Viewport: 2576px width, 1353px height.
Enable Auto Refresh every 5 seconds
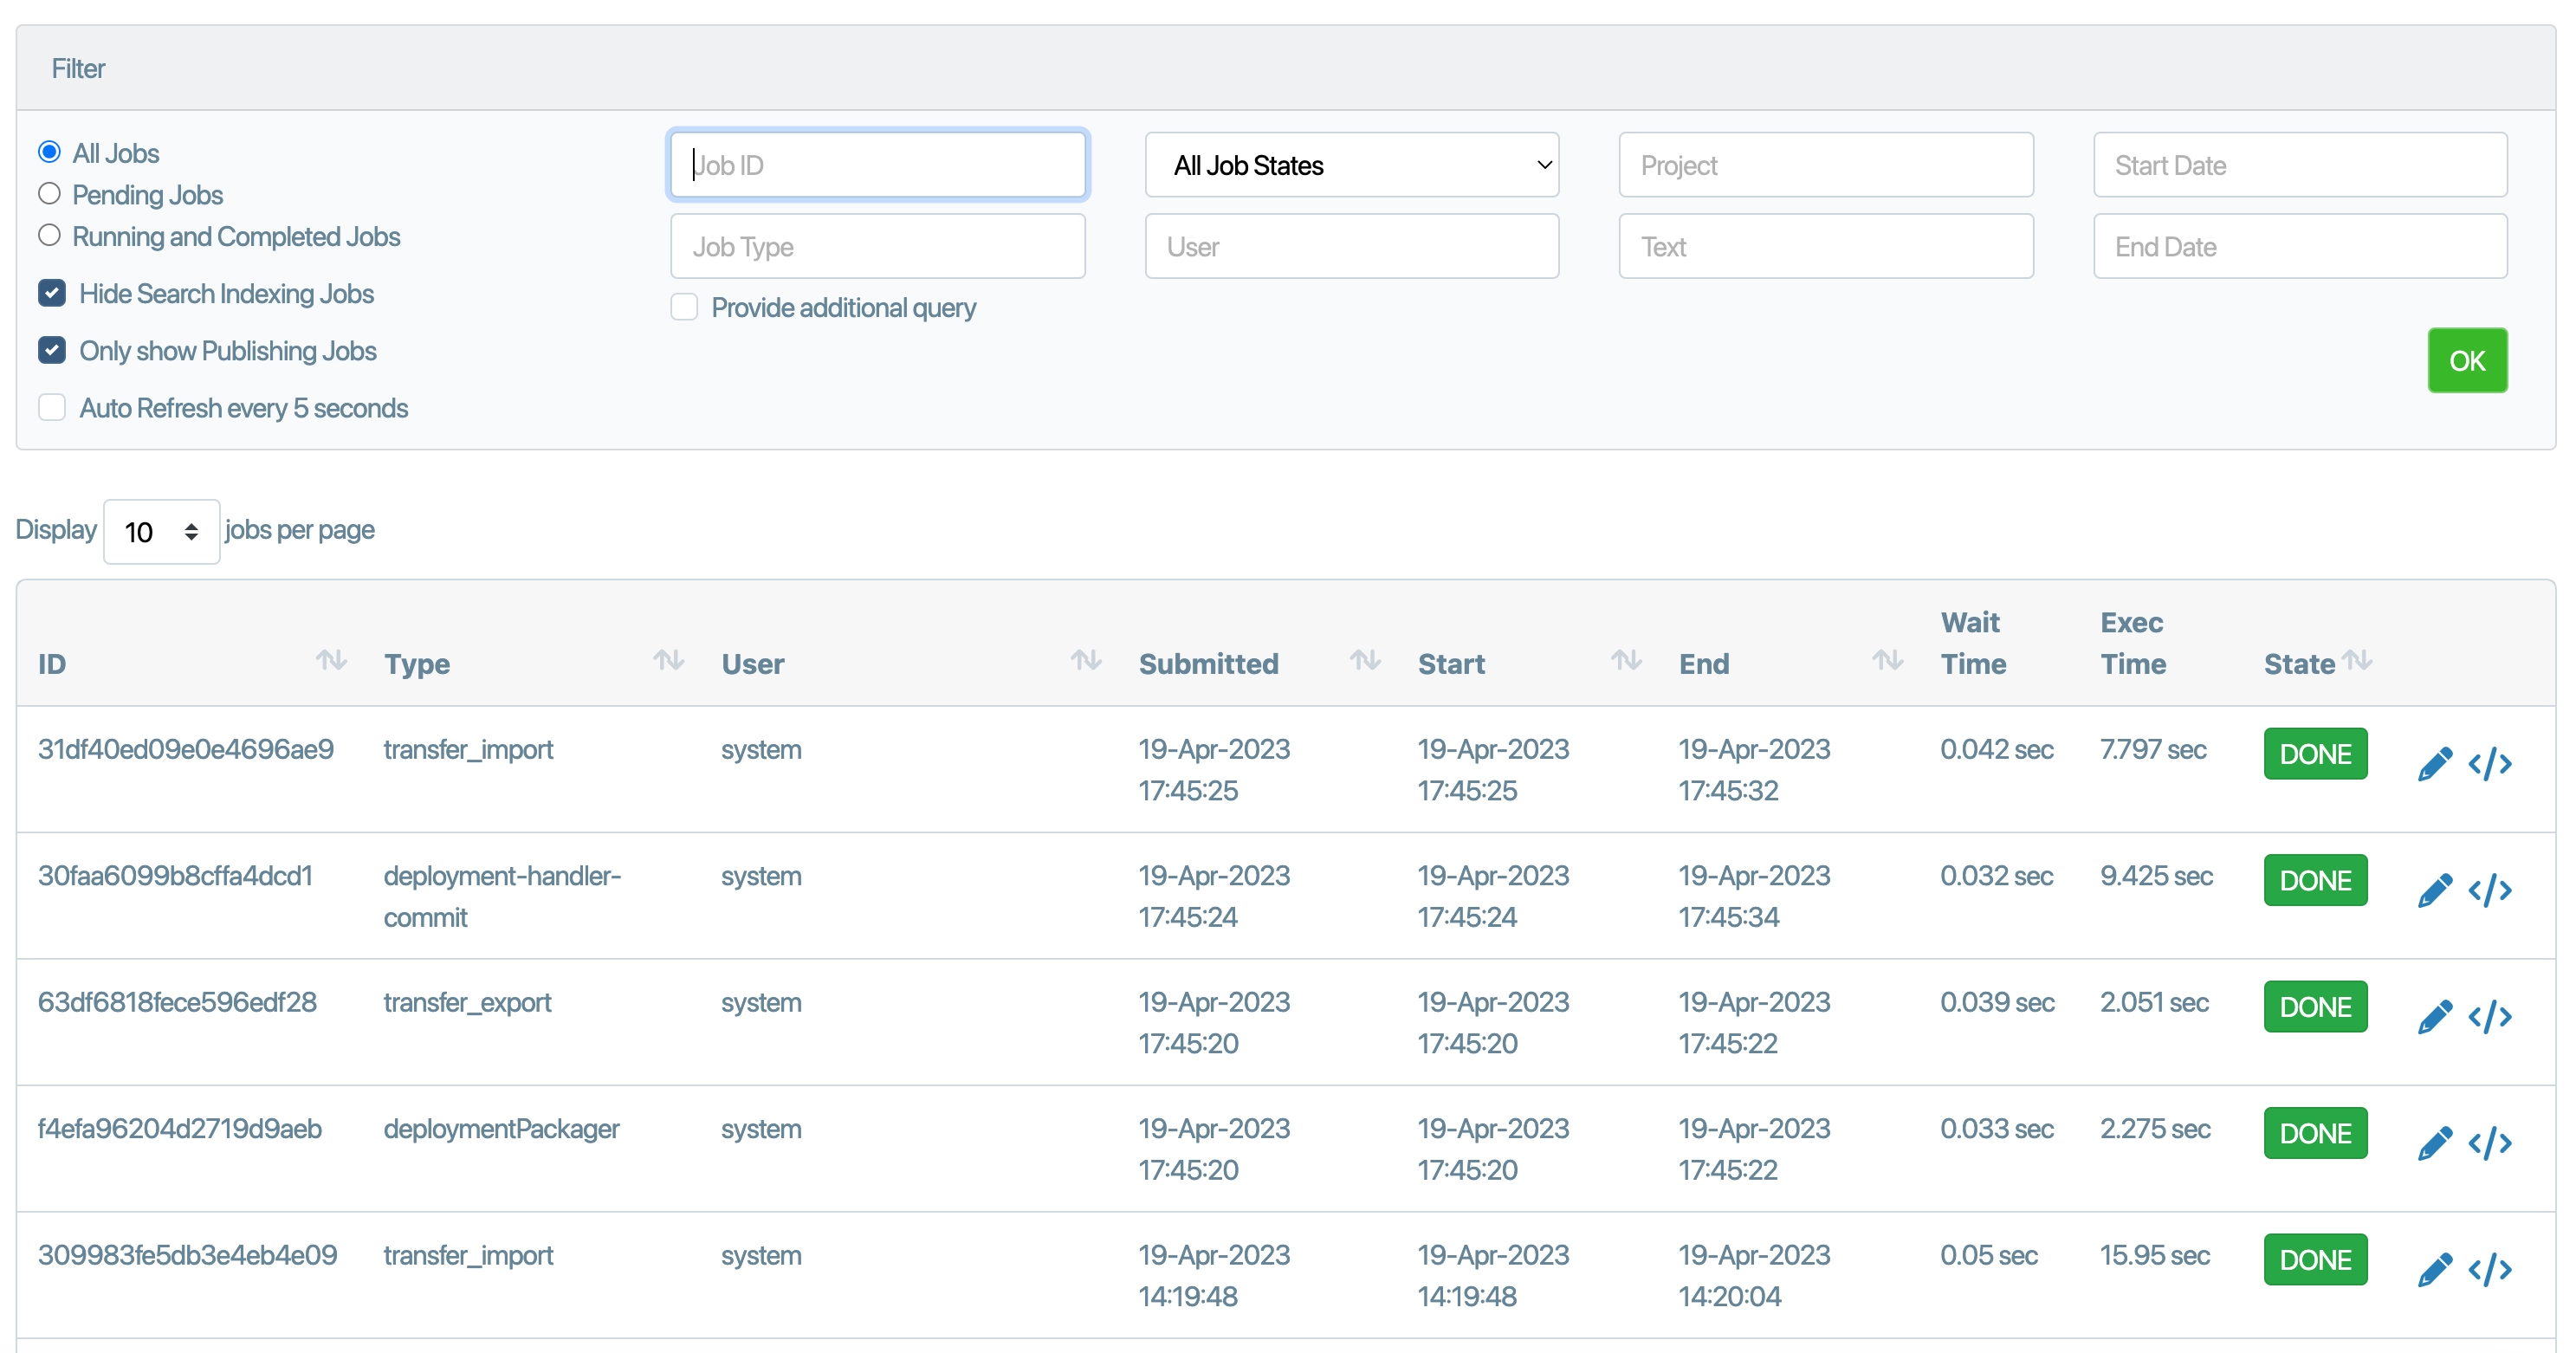click(52, 408)
